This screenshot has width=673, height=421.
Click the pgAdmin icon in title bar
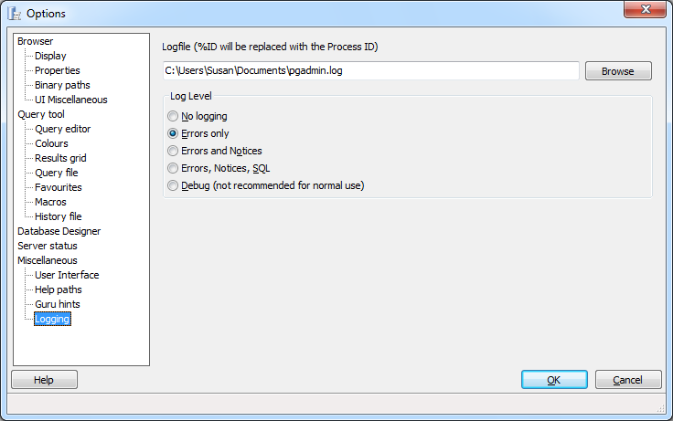tap(14, 13)
